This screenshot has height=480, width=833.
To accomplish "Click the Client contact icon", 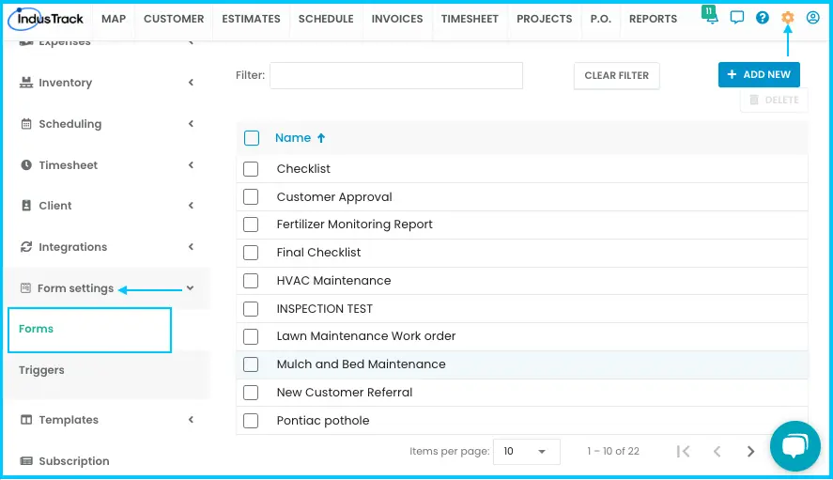I will (26, 206).
